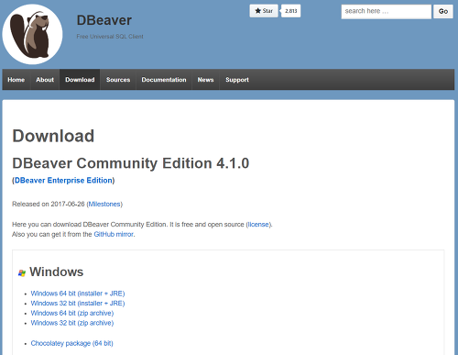Download Windows 32 bit installer + JRE

[x=78, y=304]
